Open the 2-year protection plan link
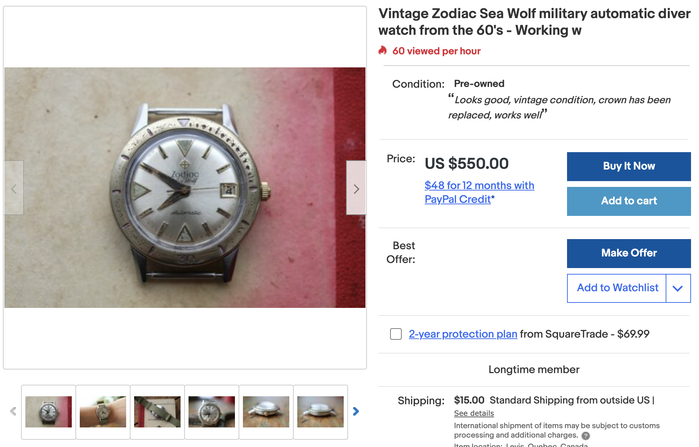This screenshot has height=447, width=699. (x=463, y=334)
